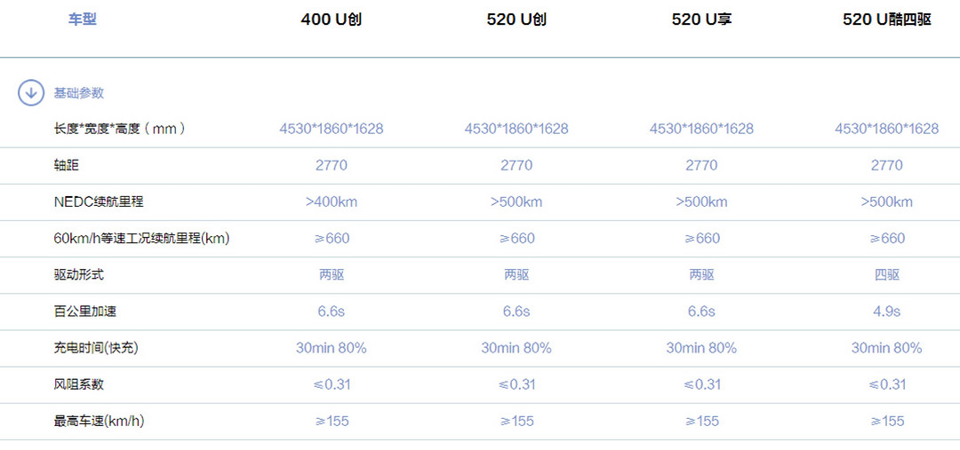Click the 4.9s acceleration value
This screenshot has height=450, width=960.
click(886, 312)
